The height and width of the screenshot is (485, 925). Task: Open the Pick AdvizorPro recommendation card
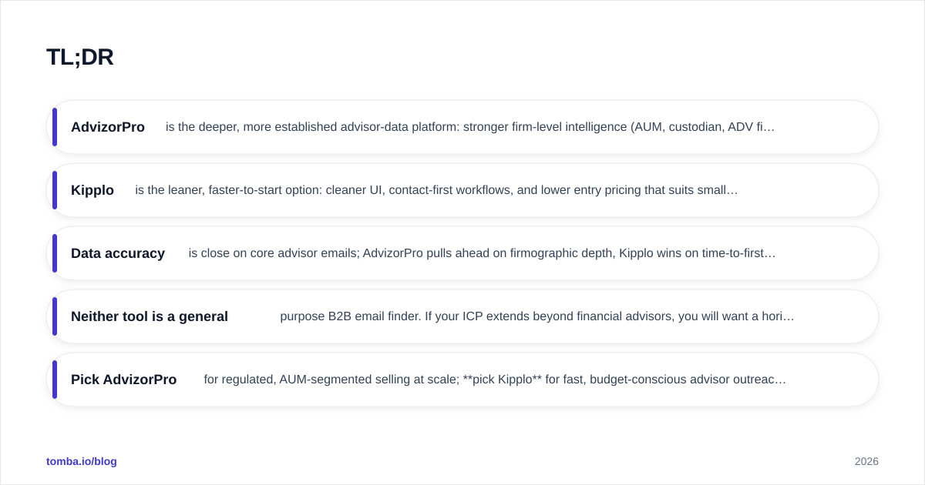462,380
